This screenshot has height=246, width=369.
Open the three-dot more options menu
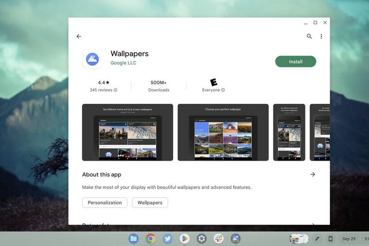point(321,36)
